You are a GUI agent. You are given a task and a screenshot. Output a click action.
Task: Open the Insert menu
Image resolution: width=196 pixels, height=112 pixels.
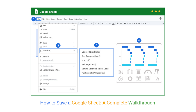53,19
